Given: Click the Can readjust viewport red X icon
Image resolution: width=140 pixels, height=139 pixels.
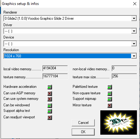Looking at the screenshot, I should (50, 117).
